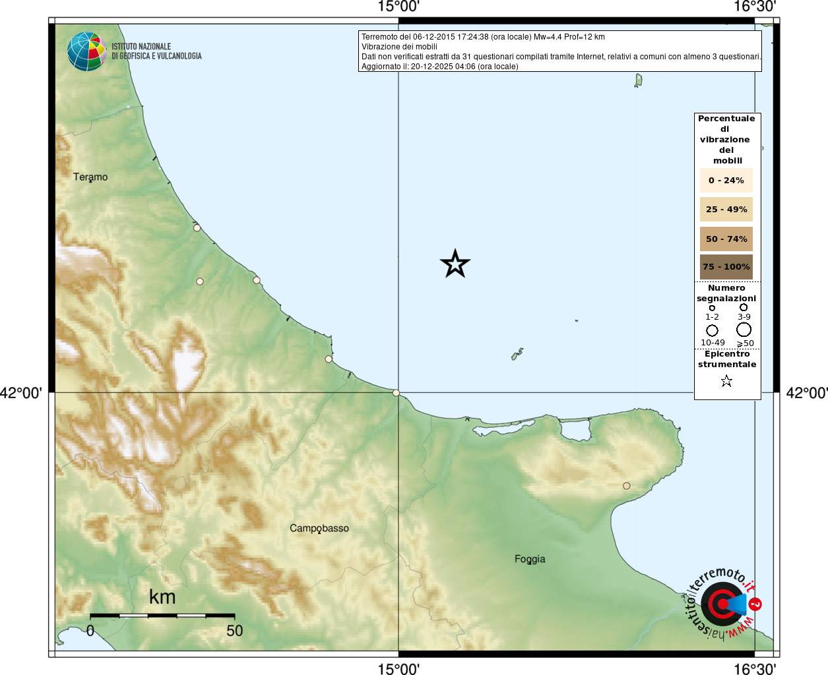This screenshot has width=828, height=675.
Task: Pick the 0 - 24% legend swatch
Action: [x=726, y=181]
